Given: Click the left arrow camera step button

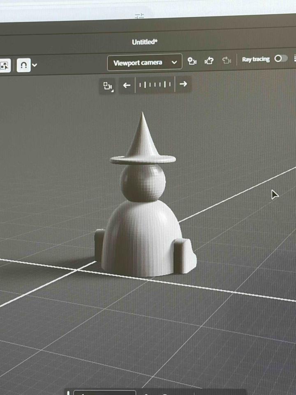Looking at the screenshot, I should (x=127, y=86).
